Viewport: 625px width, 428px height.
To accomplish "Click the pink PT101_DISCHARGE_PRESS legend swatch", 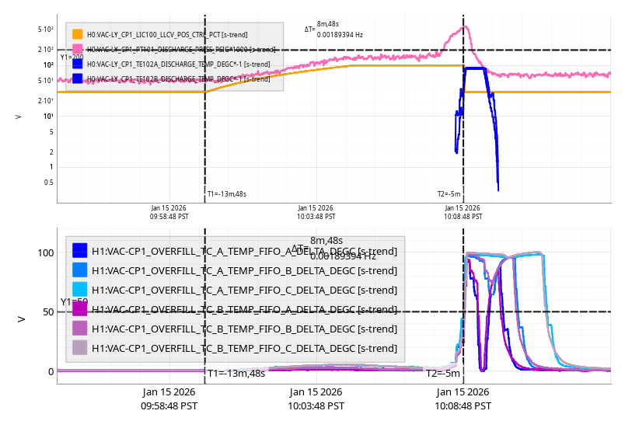I will (x=78, y=49).
